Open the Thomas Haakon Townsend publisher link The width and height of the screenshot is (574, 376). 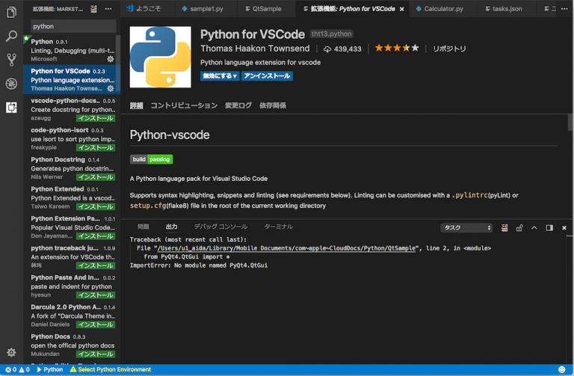tap(255, 49)
